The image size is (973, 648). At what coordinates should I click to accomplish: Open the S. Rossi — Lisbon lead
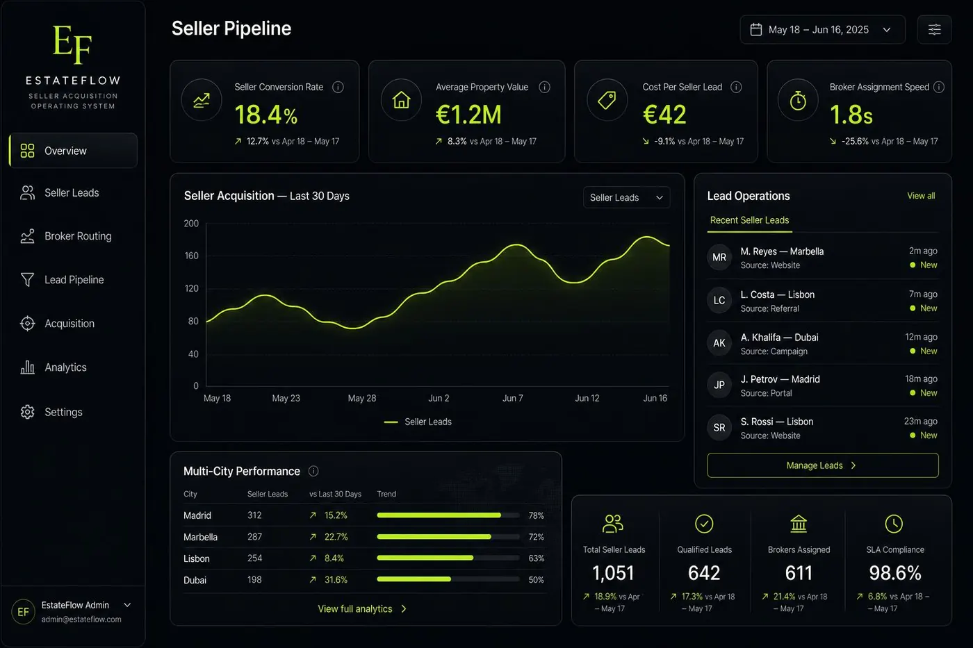823,428
